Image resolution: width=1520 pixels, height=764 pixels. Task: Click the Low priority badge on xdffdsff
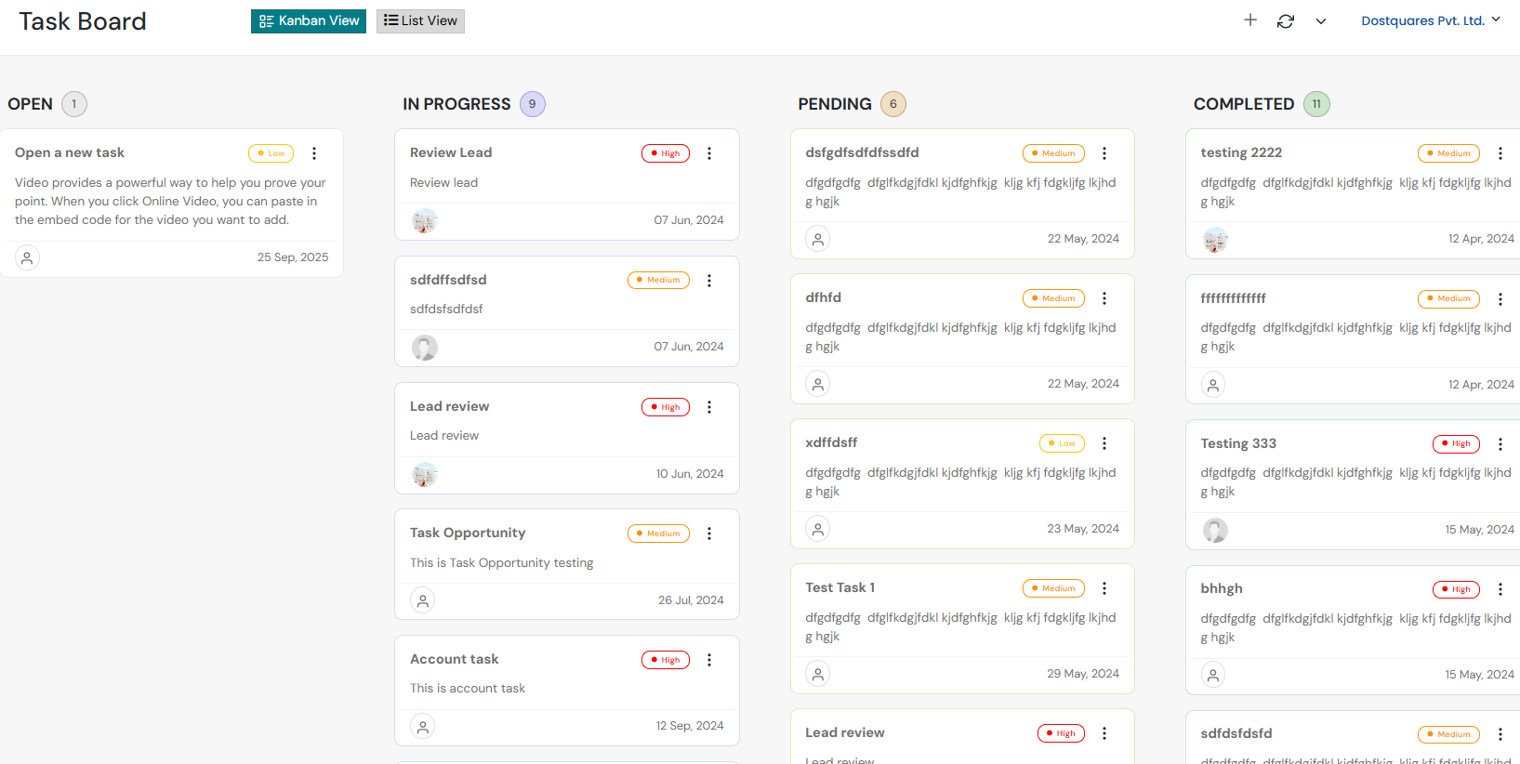pyautogui.click(x=1062, y=443)
